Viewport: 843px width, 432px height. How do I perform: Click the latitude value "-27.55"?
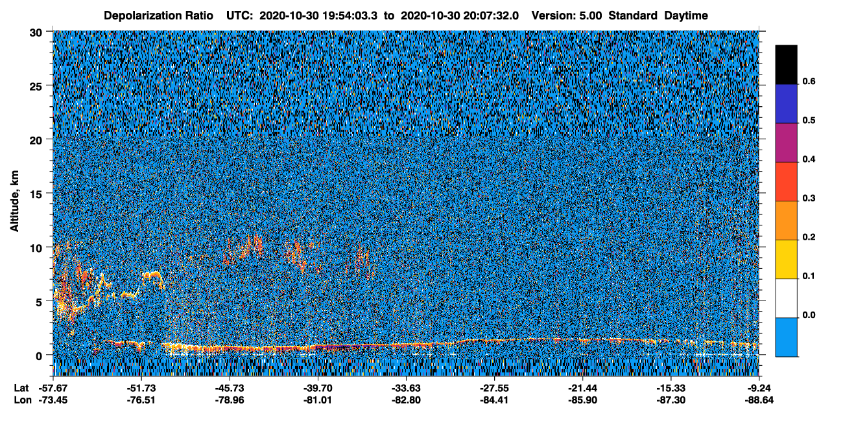494,387
